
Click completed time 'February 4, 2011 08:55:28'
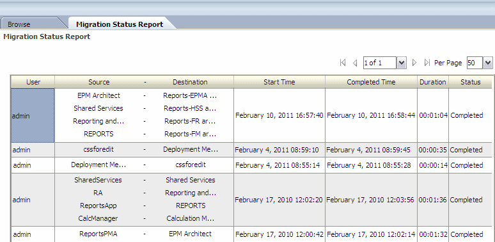tap(369, 165)
